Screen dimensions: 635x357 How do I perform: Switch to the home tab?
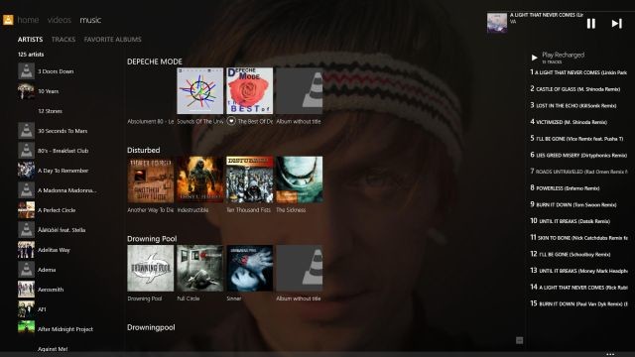[x=28, y=20]
